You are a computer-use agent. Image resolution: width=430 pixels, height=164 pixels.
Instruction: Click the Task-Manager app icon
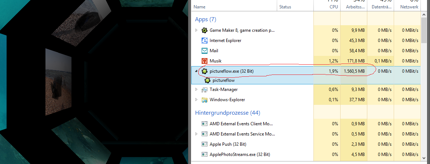pos(205,89)
